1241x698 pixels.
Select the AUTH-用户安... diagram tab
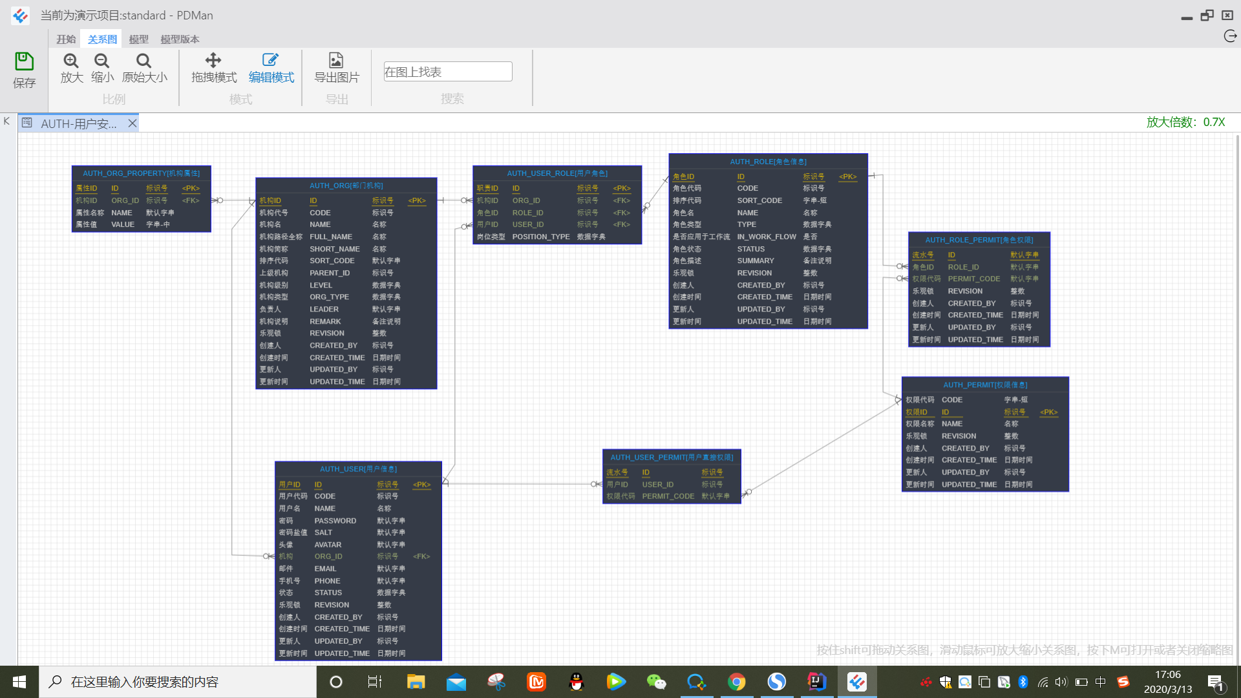78,123
